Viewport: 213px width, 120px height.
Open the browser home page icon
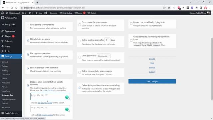pos(16,8)
